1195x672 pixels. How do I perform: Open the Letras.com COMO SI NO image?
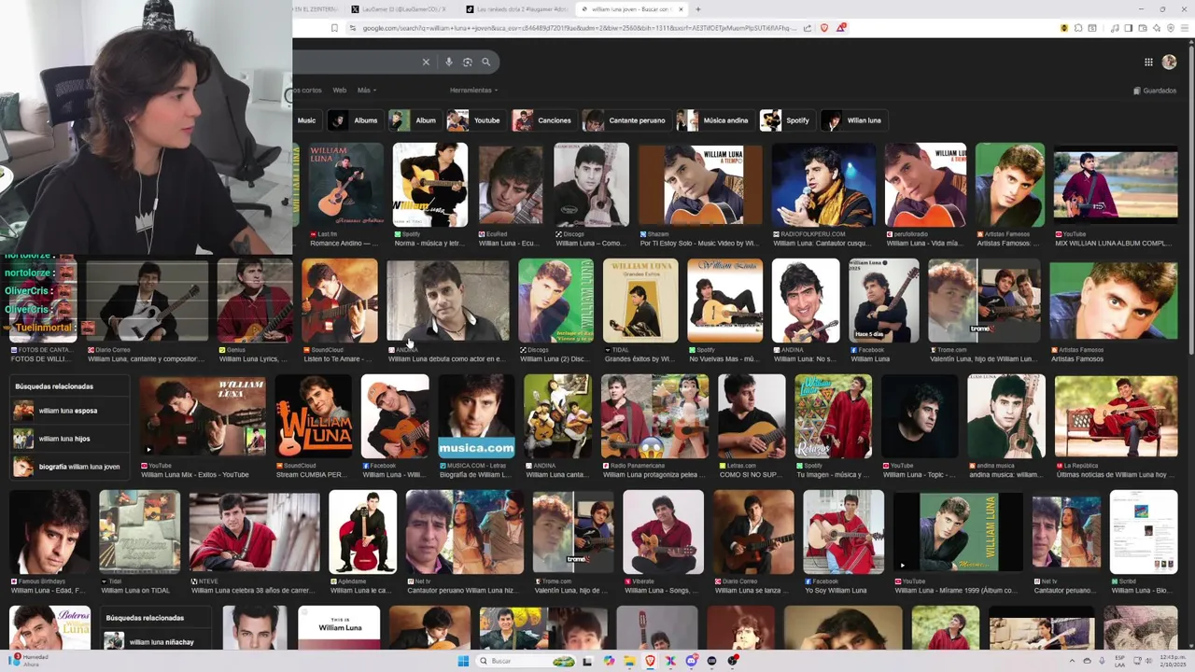tap(752, 415)
